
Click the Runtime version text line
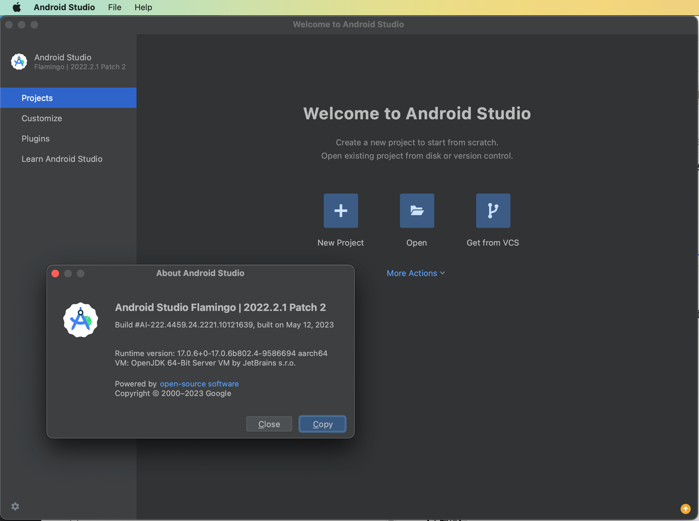coord(221,353)
